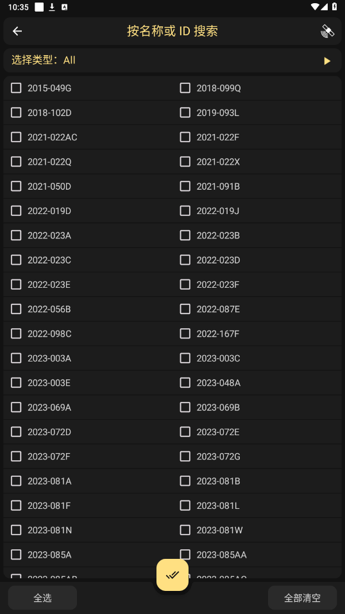
Task: Tap the back arrow icon
Action: point(17,31)
